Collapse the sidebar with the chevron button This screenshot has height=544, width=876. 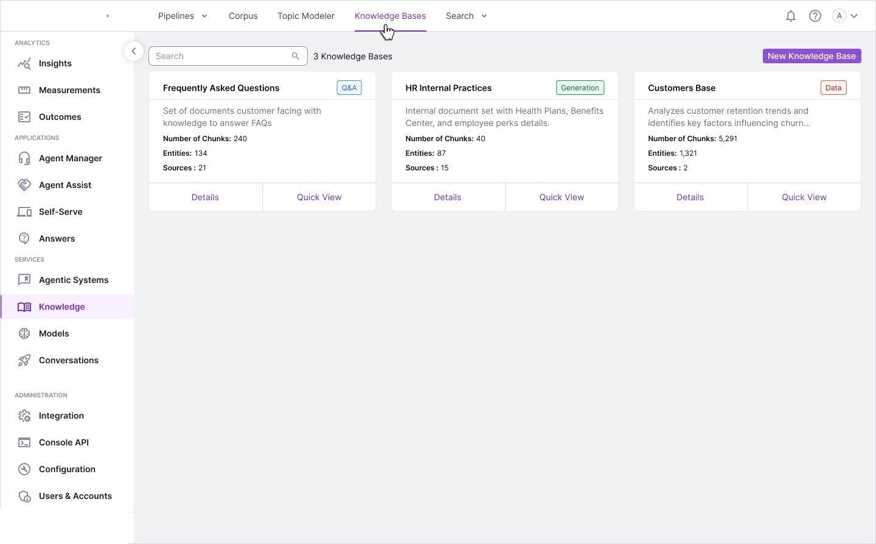[134, 51]
